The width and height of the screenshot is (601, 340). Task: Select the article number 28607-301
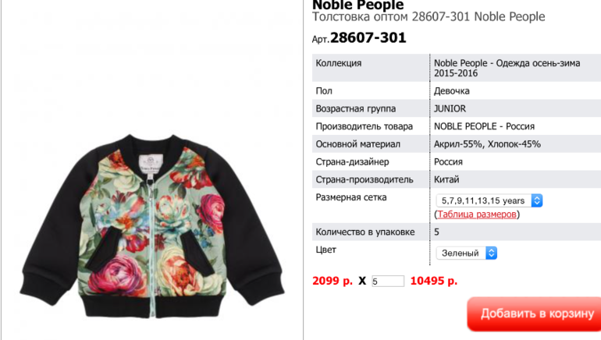(x=368, y=38)
